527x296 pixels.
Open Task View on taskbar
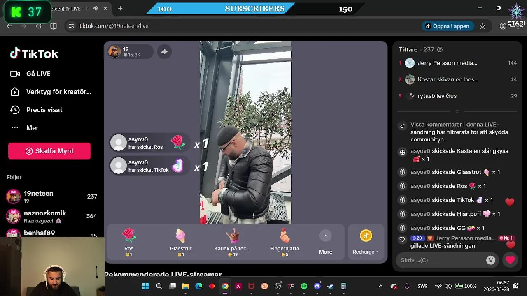(173, 286)
